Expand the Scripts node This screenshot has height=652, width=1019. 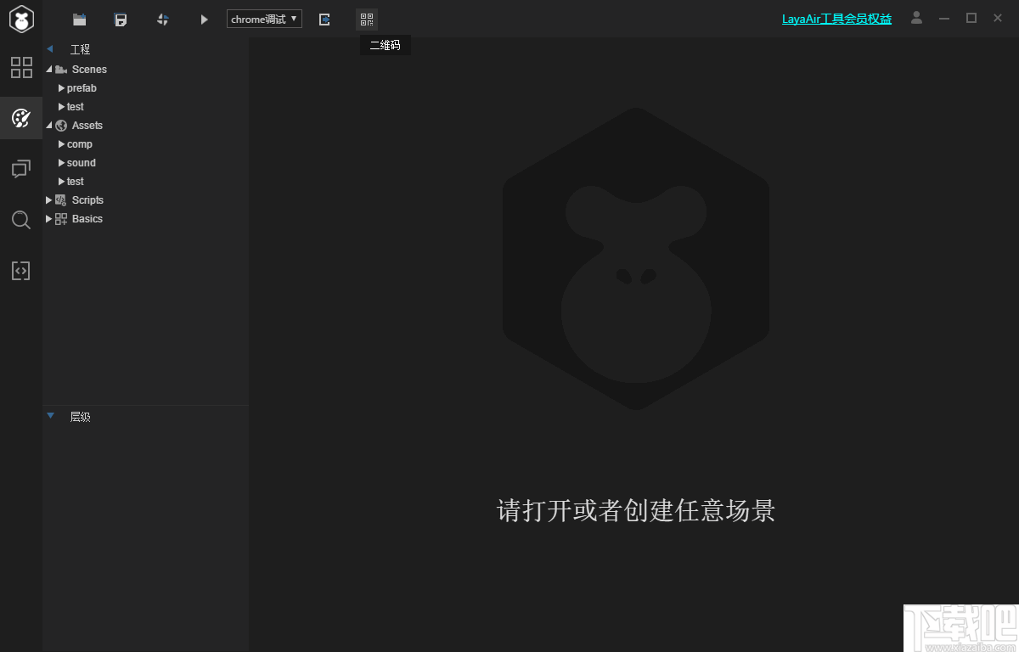click(48, 200)
